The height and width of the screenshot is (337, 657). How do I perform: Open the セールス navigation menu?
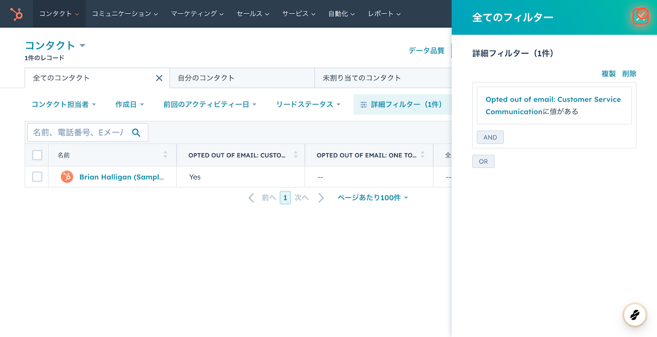pyautogui.click(x=253, y=14)
